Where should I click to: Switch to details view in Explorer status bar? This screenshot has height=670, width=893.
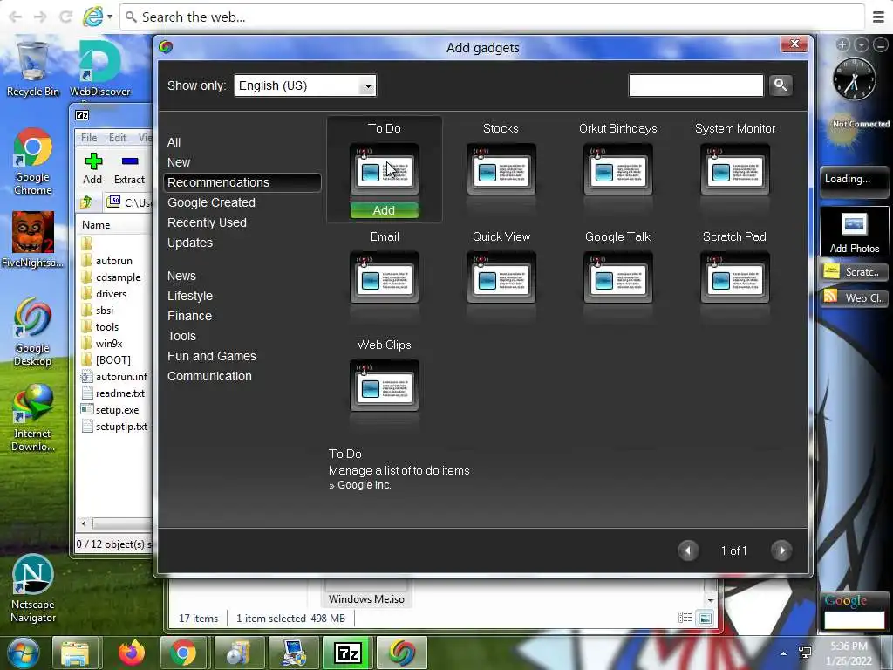[x=685, y=619]
